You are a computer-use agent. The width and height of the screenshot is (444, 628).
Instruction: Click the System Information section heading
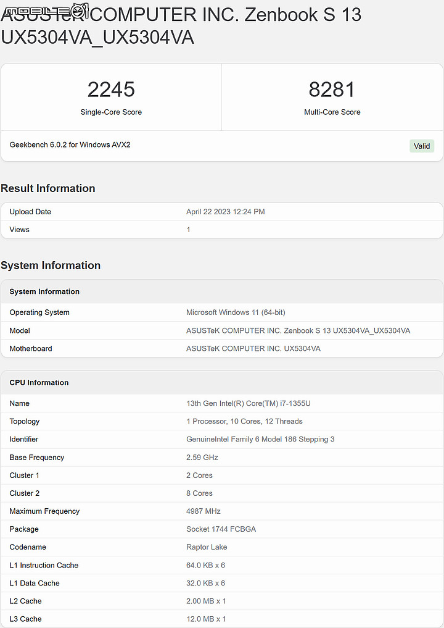coord(51,265)
